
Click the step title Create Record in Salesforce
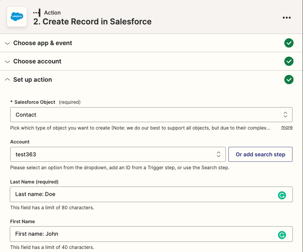coord(93,21)
